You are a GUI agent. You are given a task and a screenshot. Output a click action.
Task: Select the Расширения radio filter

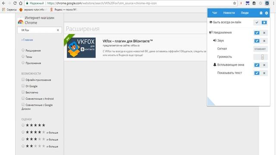click(23, 50)
